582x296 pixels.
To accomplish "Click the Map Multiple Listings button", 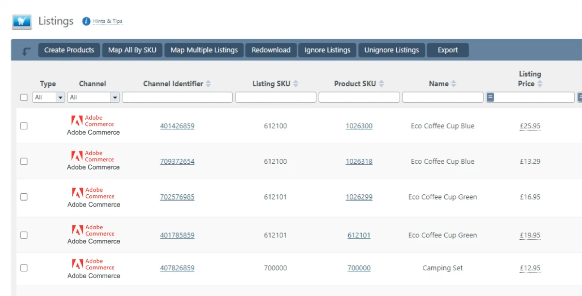I will pos(204,50).
